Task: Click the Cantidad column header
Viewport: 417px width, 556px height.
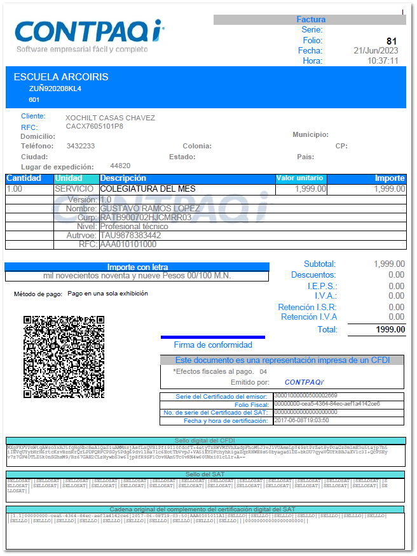Action: pyautogui.click(x=29, y=179)
